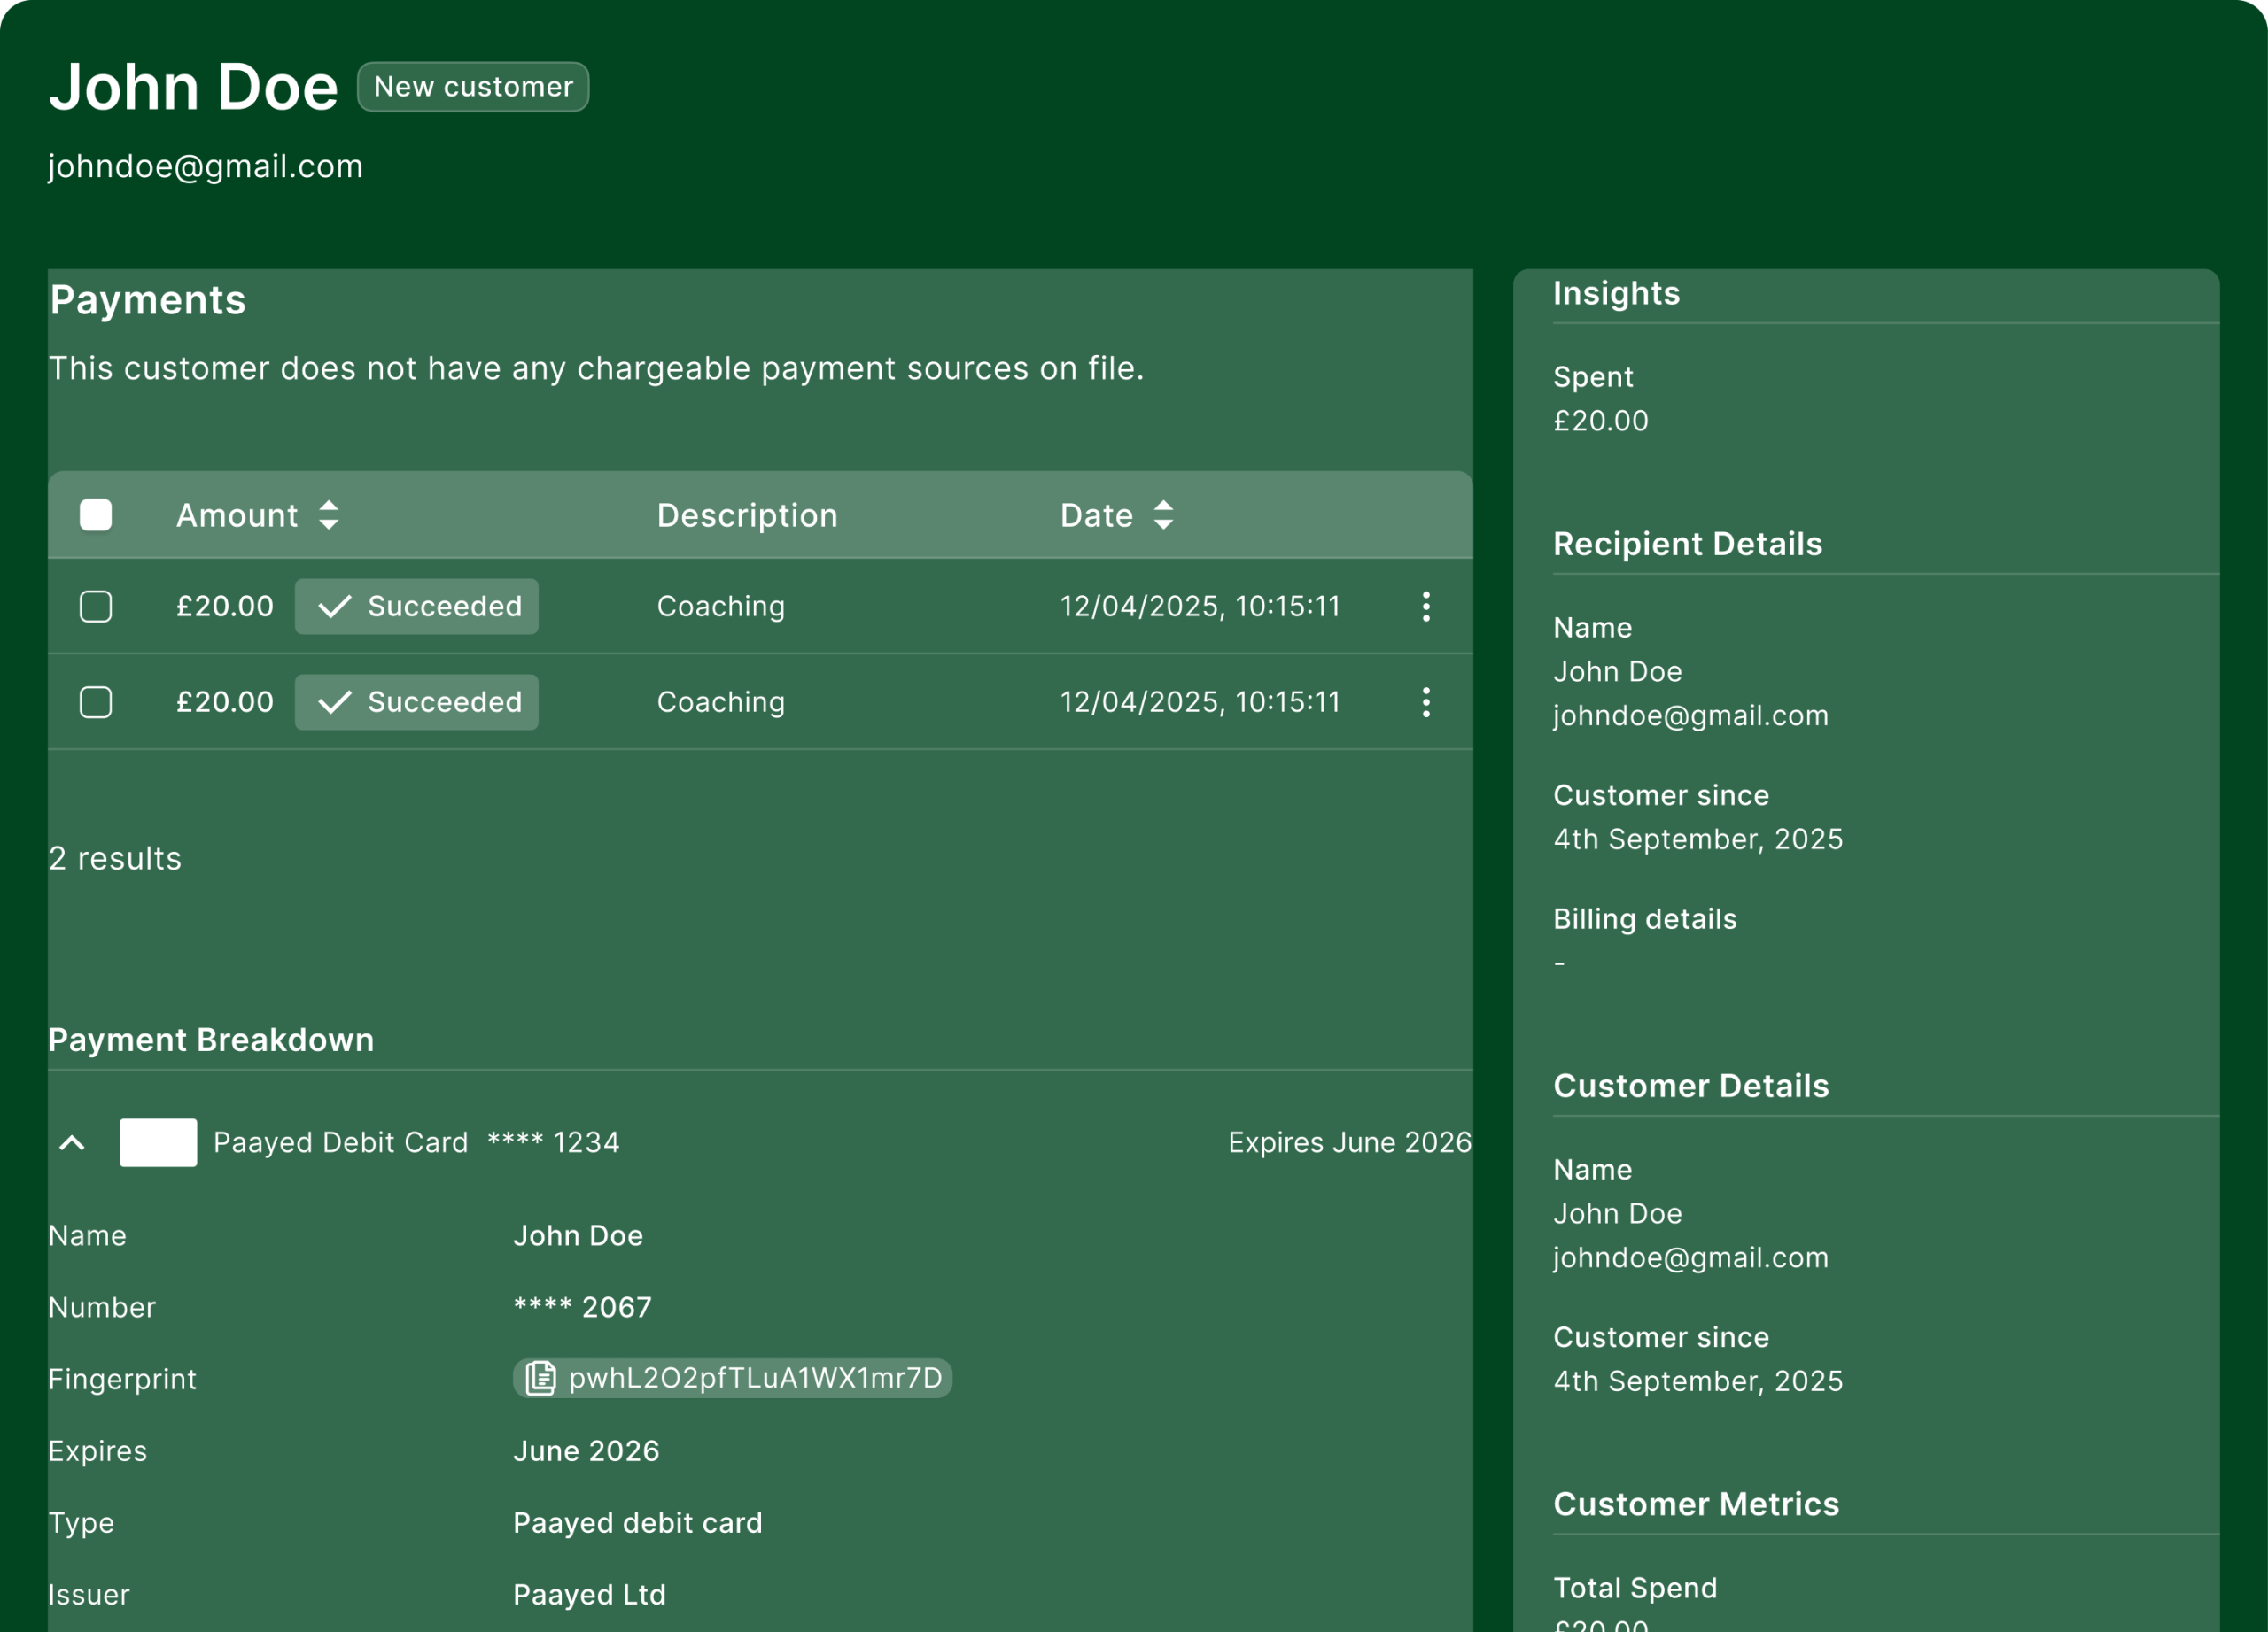Click the New customer badge
Screen dimensions: 2268x1632
[x=473, y=87]
